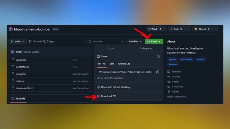Open the README.md file
Screen dimensions: 230x129
click(x=23, y=67)
